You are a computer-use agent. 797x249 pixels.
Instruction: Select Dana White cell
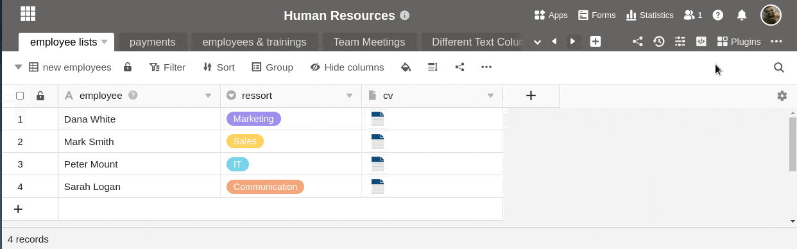(x=139, y=119)
